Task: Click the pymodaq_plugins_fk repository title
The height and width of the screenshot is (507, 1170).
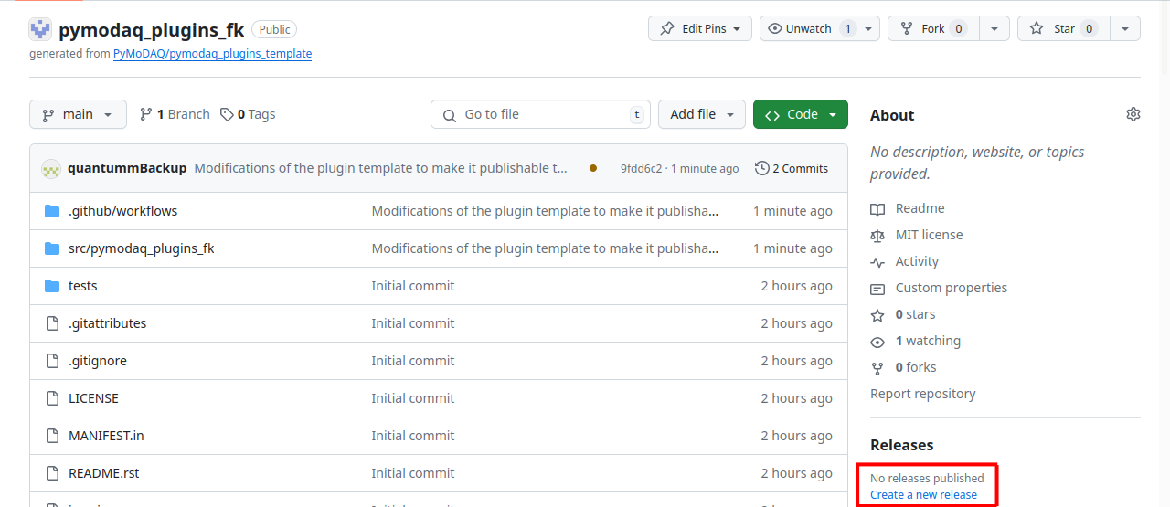Action: click(x=152, y=29)
